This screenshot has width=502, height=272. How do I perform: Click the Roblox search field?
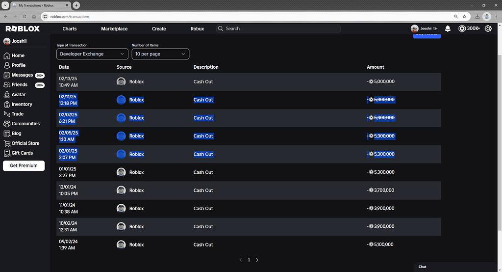coord(279,29)
